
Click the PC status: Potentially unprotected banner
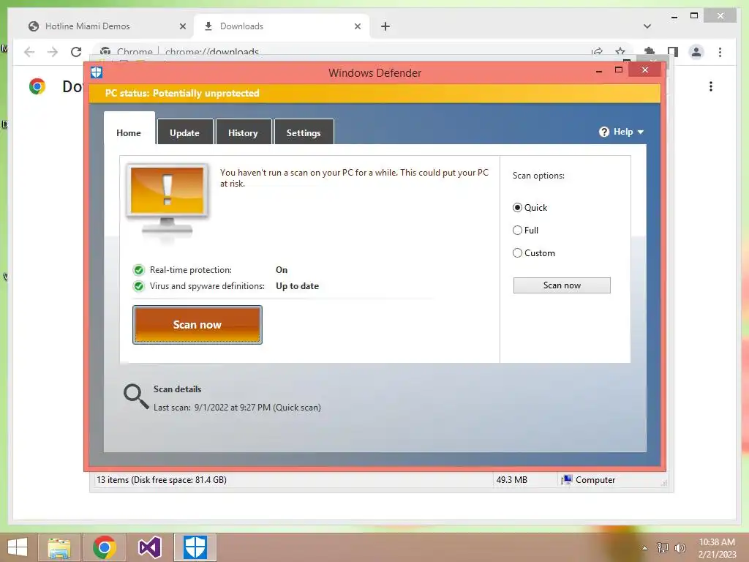pos(375,93)
